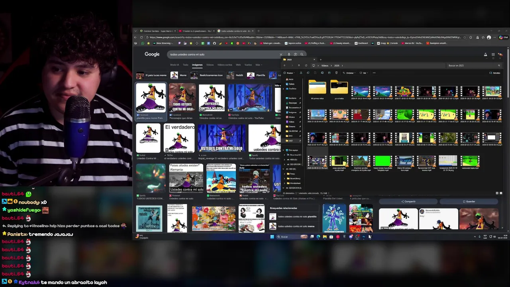Select the green screen video thumbnail

382,162
